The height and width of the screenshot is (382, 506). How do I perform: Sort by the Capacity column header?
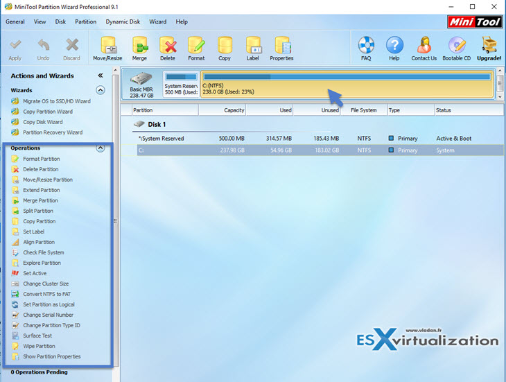pos(222,110)
